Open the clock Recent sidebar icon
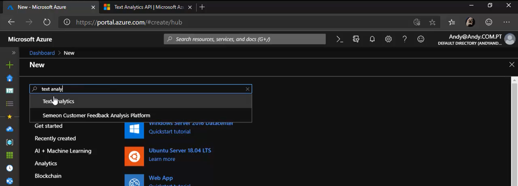Screen dimensions: 518x186 click(x=10, y=168)
